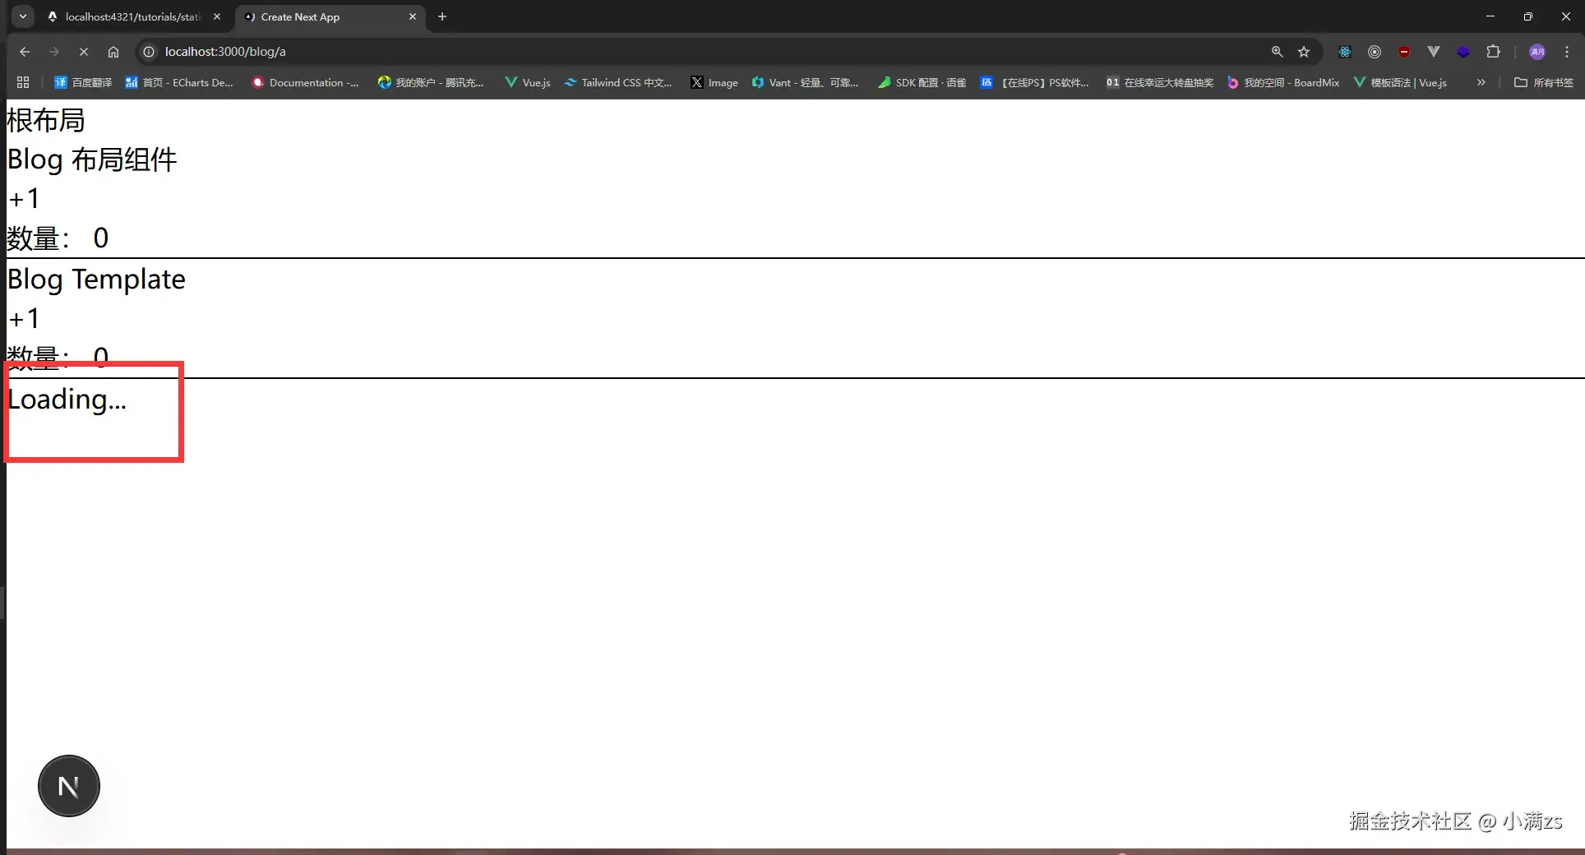Open the Extensions puzzle menu
Screen dimensions: 1585x855
pos(1493,52)
